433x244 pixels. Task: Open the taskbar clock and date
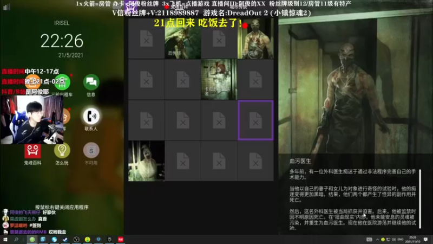click(412, 239)
